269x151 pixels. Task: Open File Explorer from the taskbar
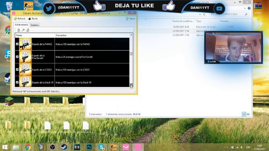16,147
